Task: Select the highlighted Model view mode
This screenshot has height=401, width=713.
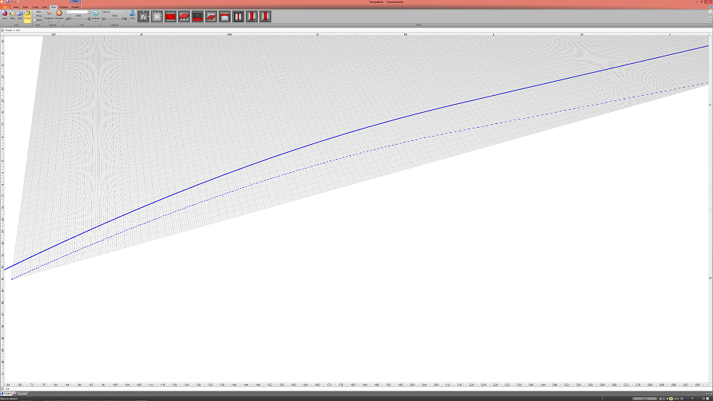Action: (x=27, y=16)
